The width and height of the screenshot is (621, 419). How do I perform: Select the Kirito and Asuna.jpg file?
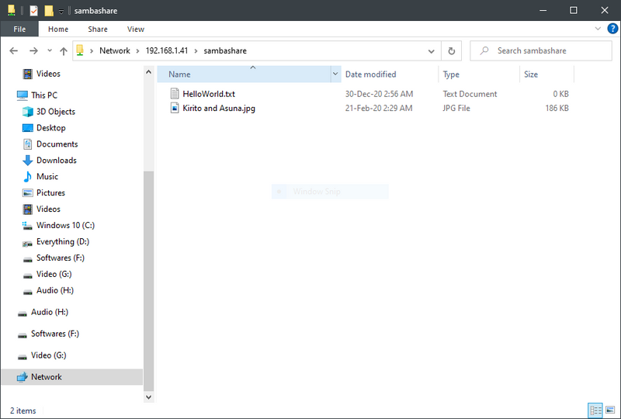click(219, 108)
